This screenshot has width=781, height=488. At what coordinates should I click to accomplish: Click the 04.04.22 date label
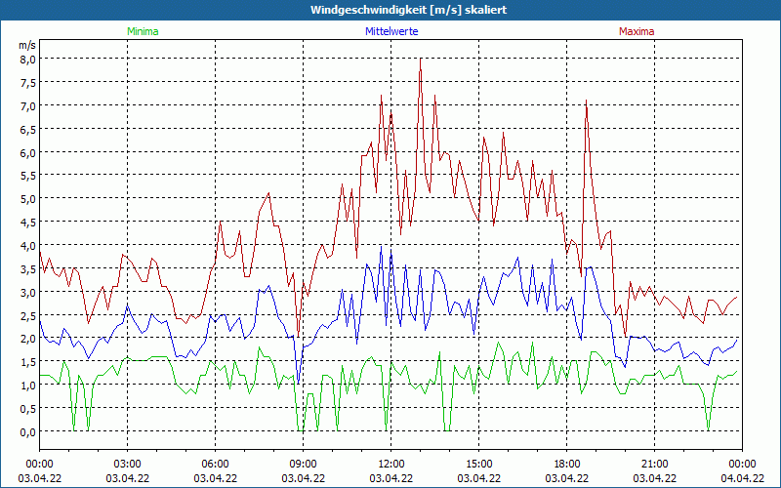742,478
